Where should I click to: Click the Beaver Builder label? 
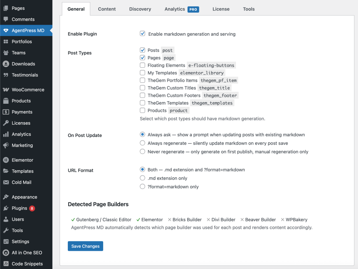tap(260, 220)
